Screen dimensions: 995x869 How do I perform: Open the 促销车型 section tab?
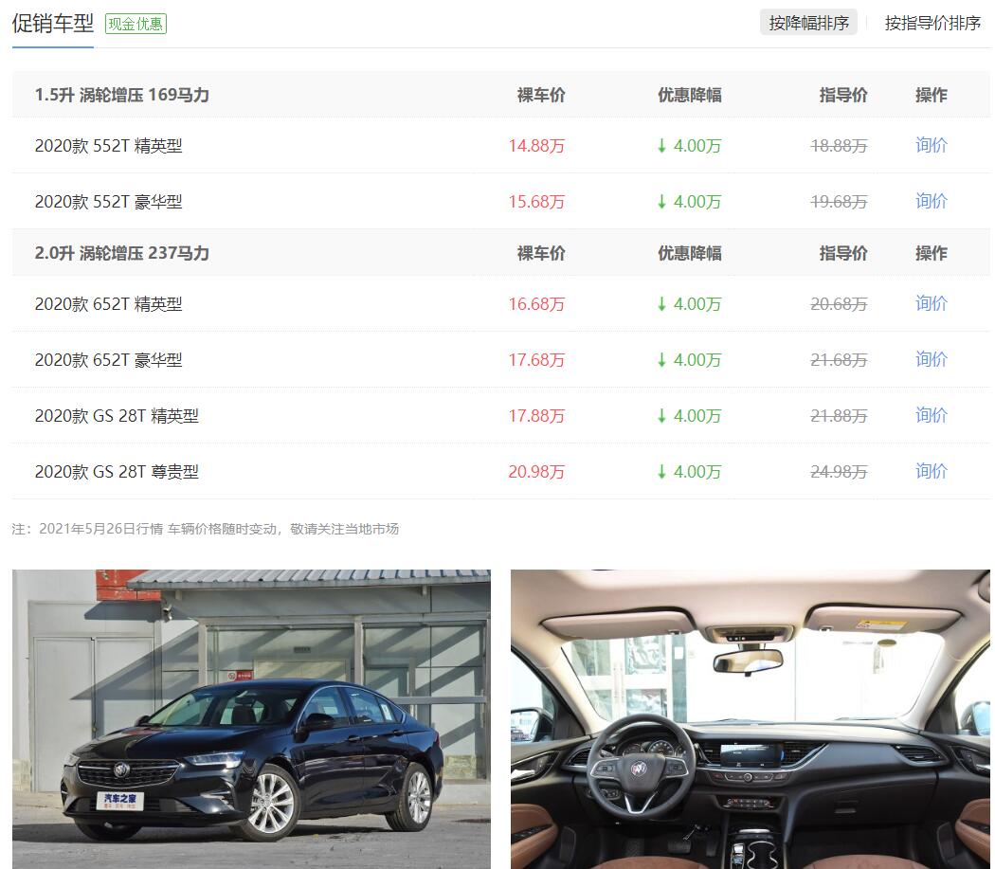tap(53, 24)
